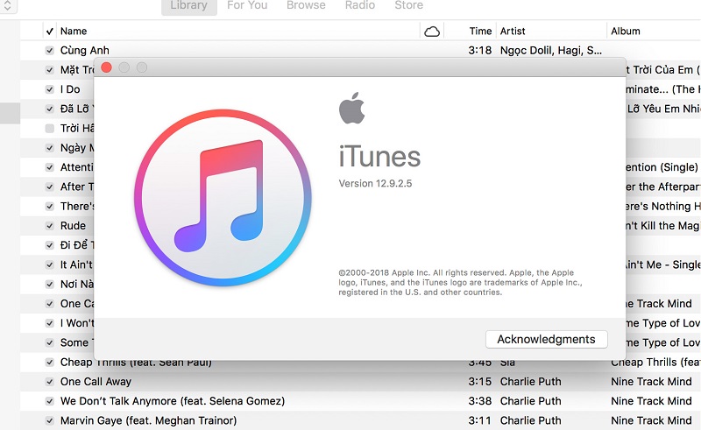
Task: Open the media picker up-down arrows
Action: [8, 6]
